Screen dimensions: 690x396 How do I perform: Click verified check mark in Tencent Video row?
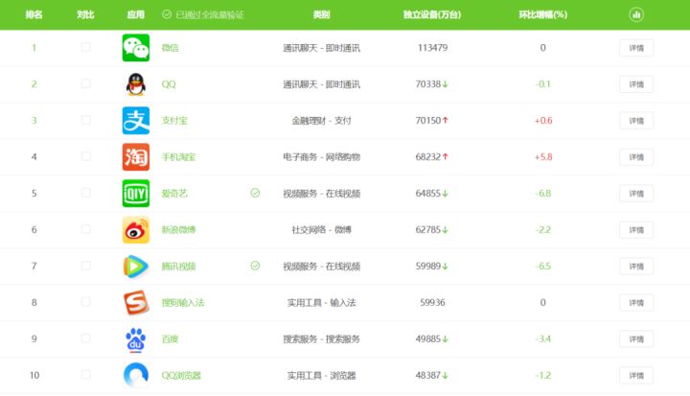[255, 266]
